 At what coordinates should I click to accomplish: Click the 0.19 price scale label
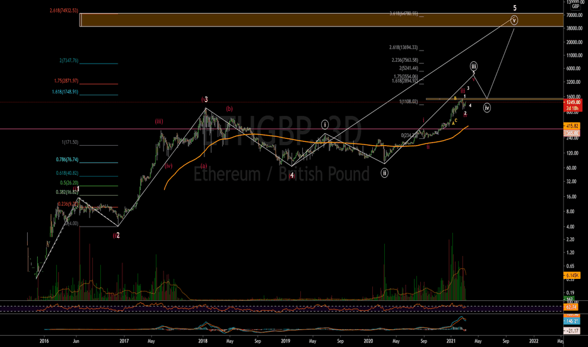coord(570,293)
